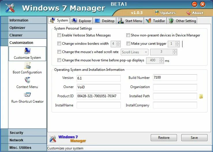Click the v1.0.3 version label
This screenshot has height=152, width=213.
[x=137, y=13]
